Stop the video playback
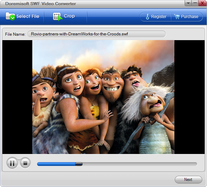The height and width of the screenshot is (187, 207). 25,163
